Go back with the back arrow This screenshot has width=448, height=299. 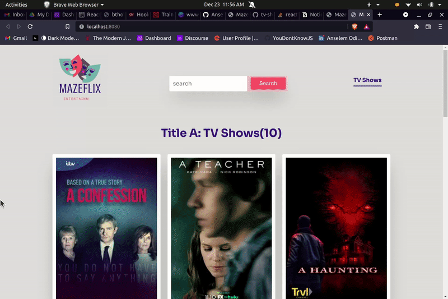[8, 26]
